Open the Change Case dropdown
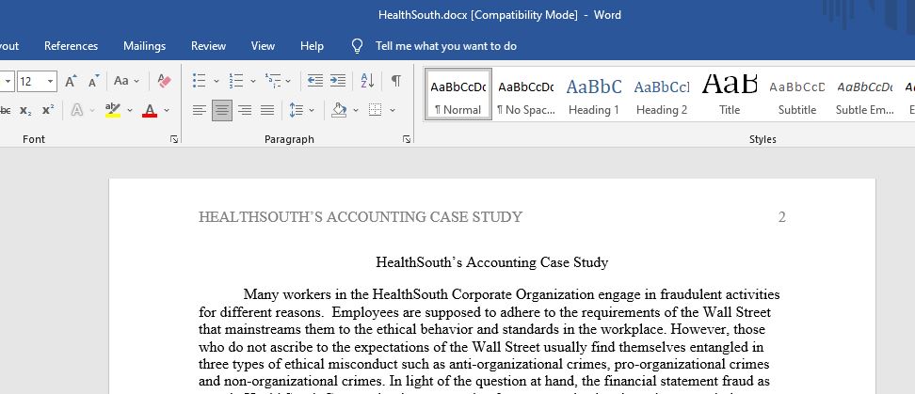Screen dimensions: 915x394 pyautogui.click(x=127, y=81)
